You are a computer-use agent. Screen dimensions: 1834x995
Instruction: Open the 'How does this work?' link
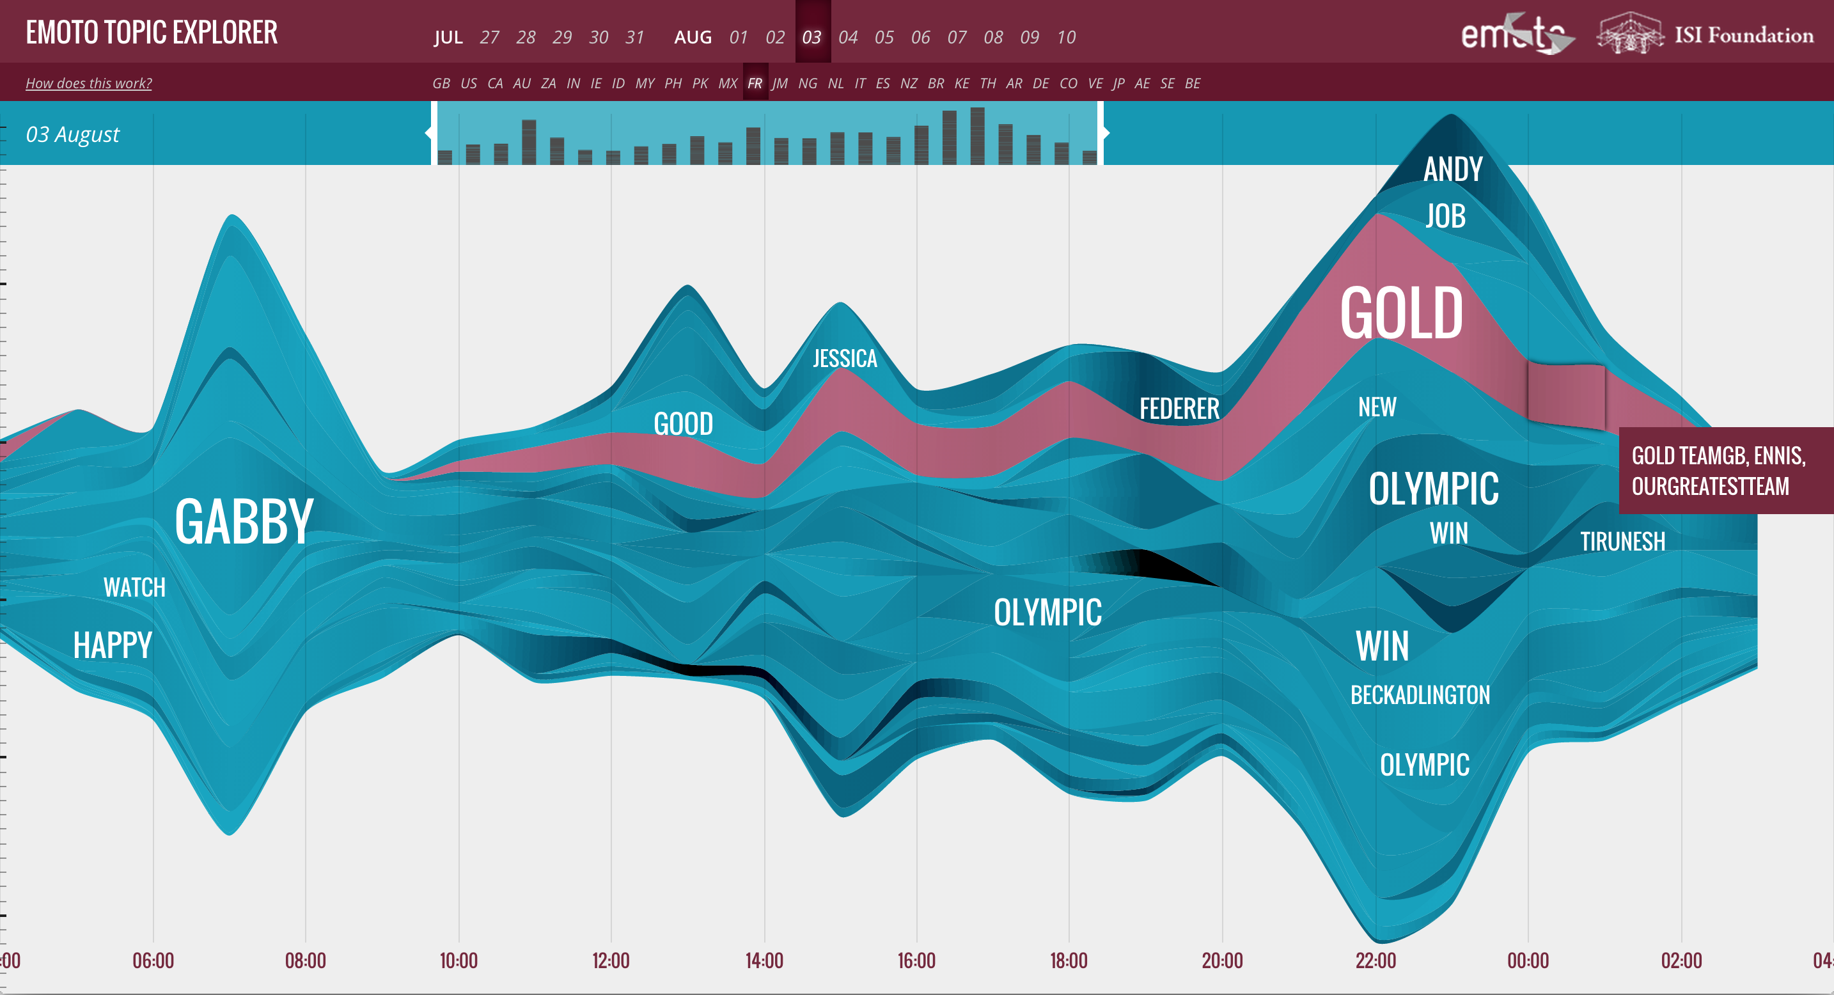tap(88, 83)
